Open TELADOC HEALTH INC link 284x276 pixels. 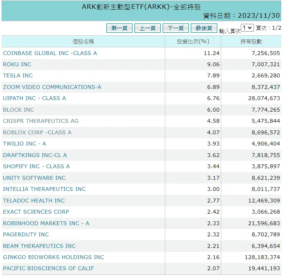point(34,201)
